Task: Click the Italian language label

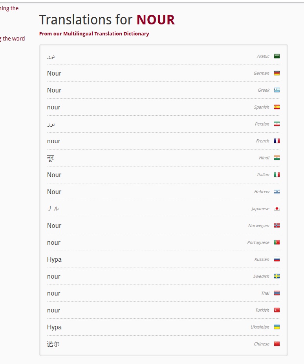Action: (x=263, y=175)
